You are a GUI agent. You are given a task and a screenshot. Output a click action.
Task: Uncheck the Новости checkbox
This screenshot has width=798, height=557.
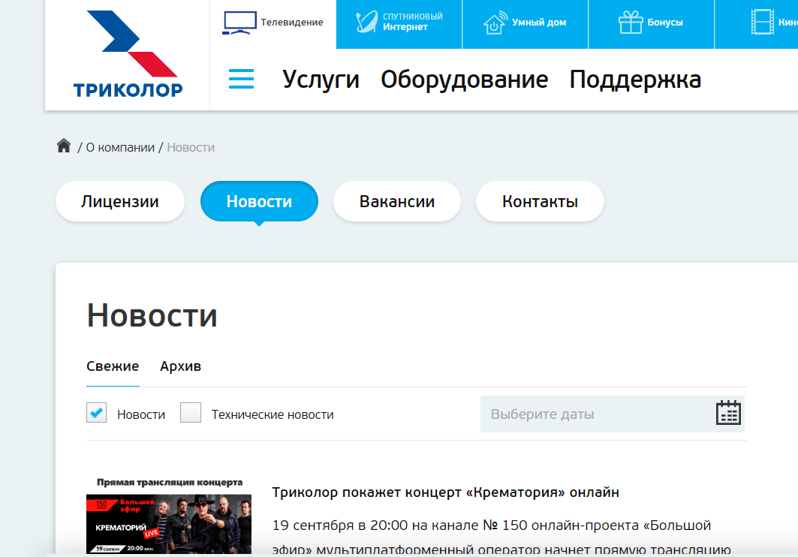(96, 413)
